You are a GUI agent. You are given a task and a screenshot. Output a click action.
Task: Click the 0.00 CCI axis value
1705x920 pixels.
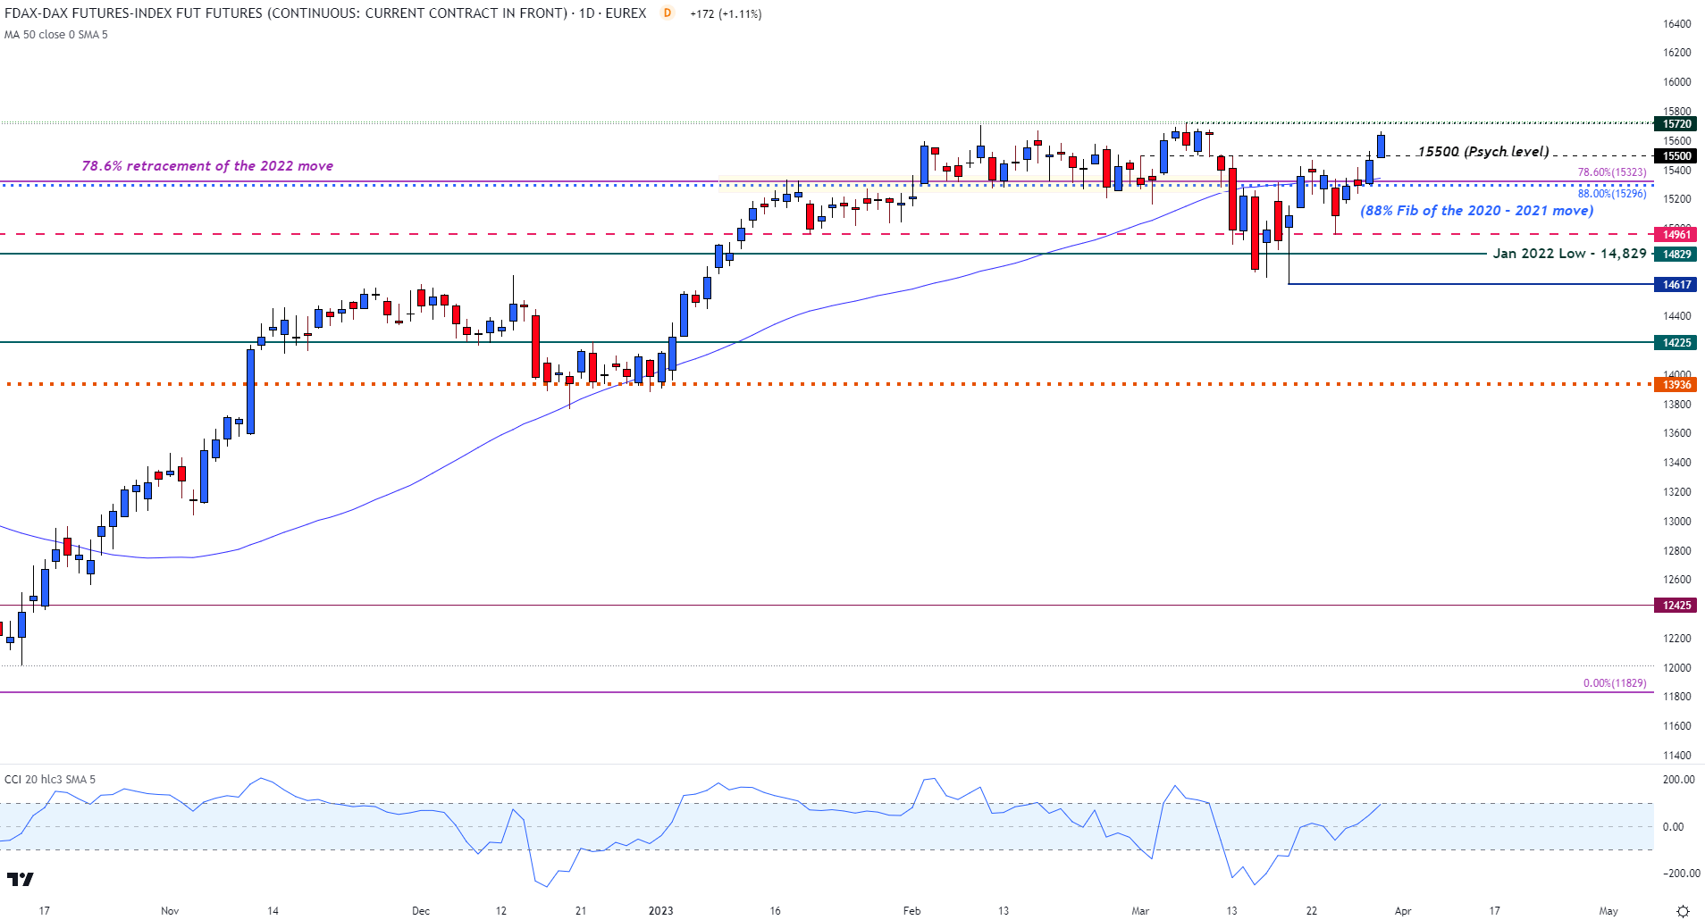point(1673,827)
